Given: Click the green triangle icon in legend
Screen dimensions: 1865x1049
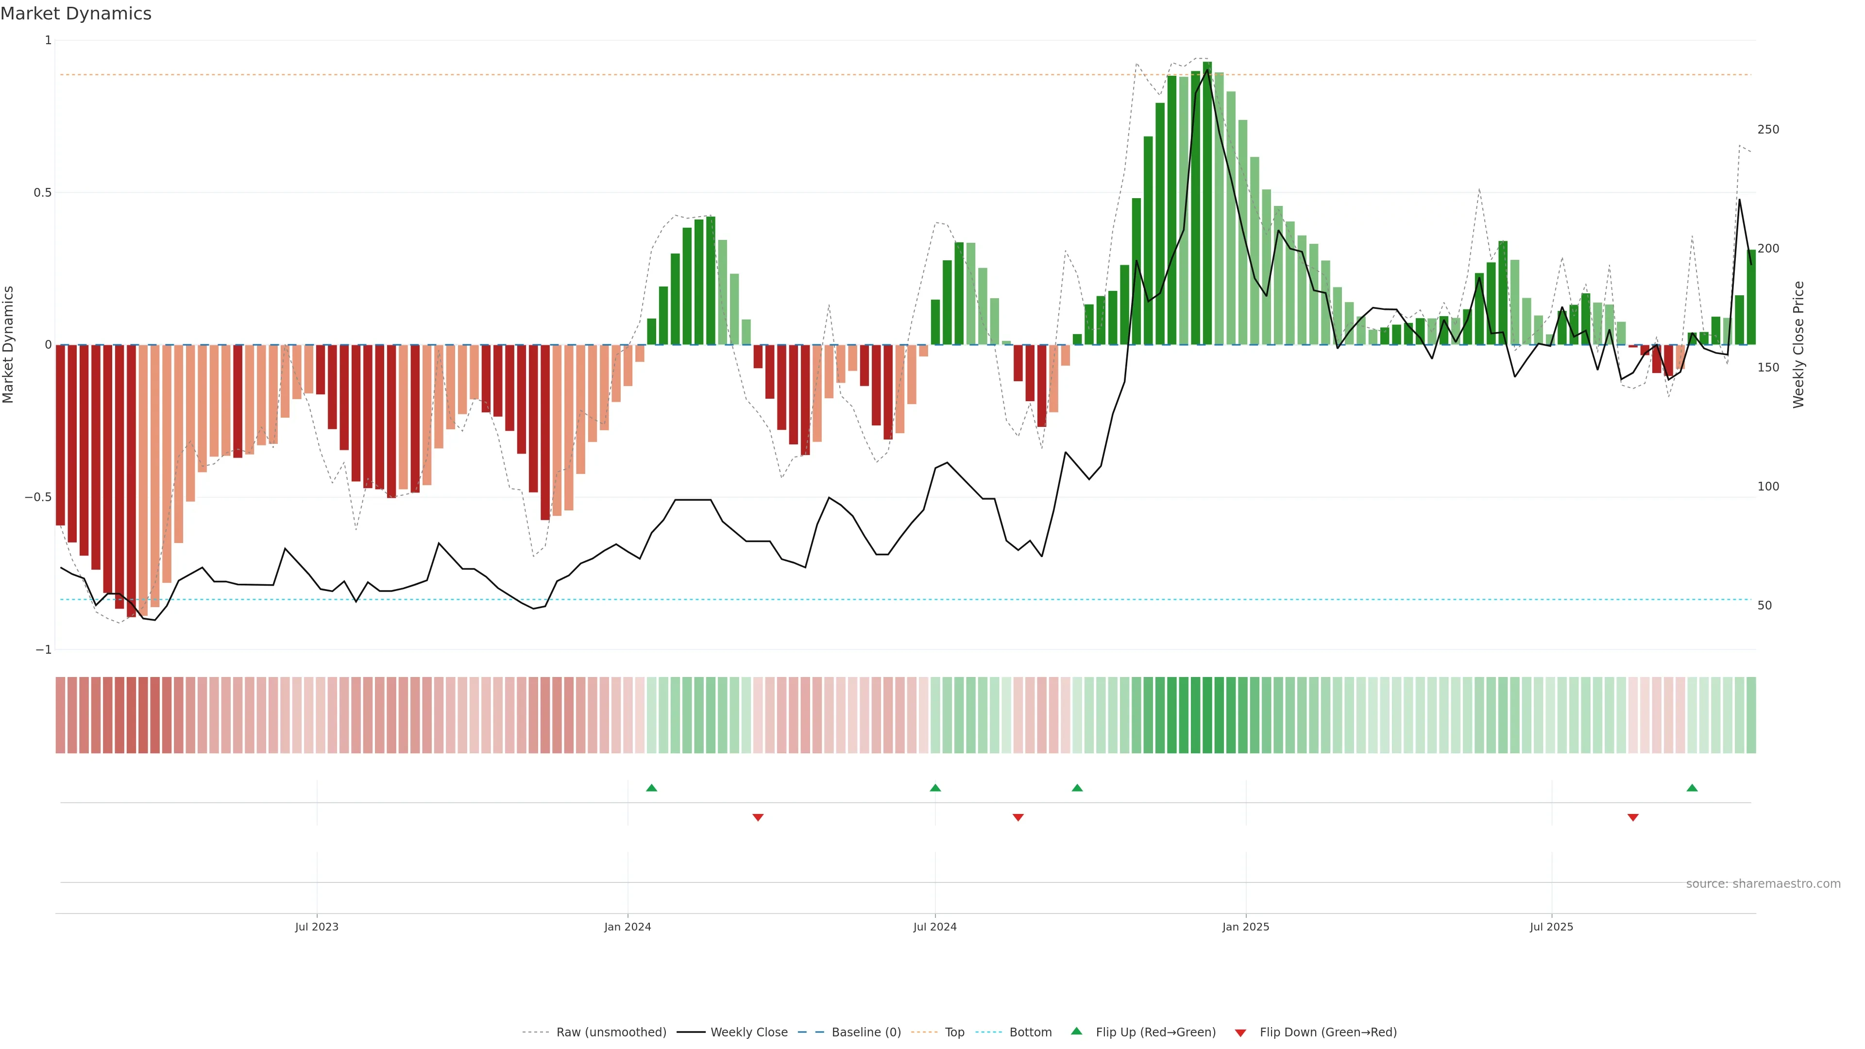Looking at the screenshot, I should coord(1077,1032).
